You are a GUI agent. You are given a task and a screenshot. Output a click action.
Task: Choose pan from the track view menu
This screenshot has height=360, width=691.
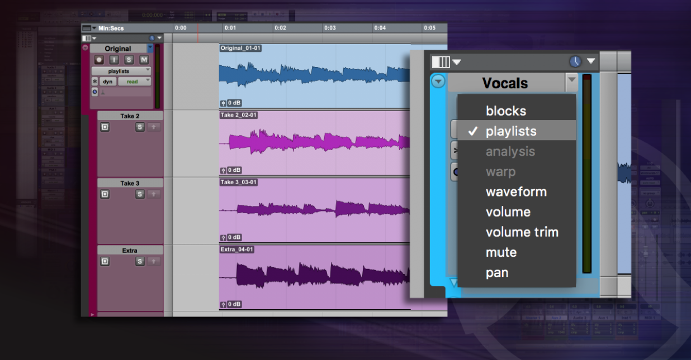[x=516, y=272]
